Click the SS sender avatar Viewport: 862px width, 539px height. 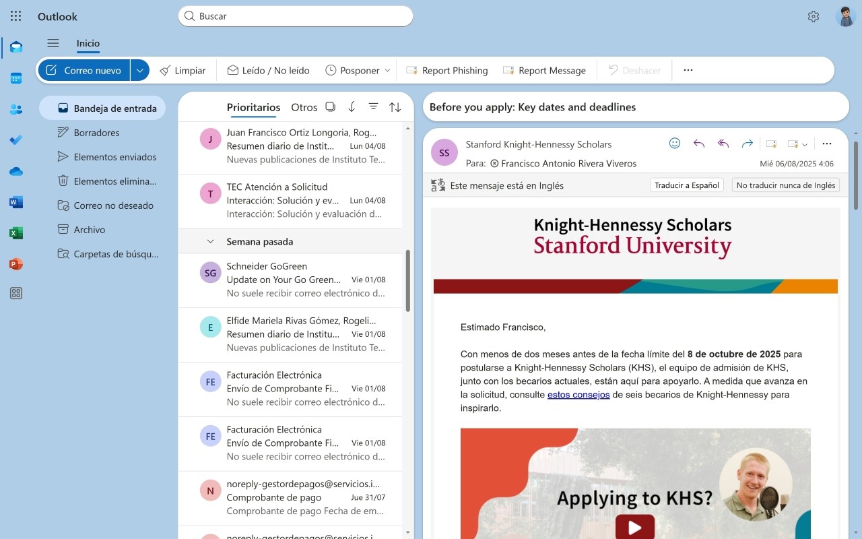click(x=444, y=153)
